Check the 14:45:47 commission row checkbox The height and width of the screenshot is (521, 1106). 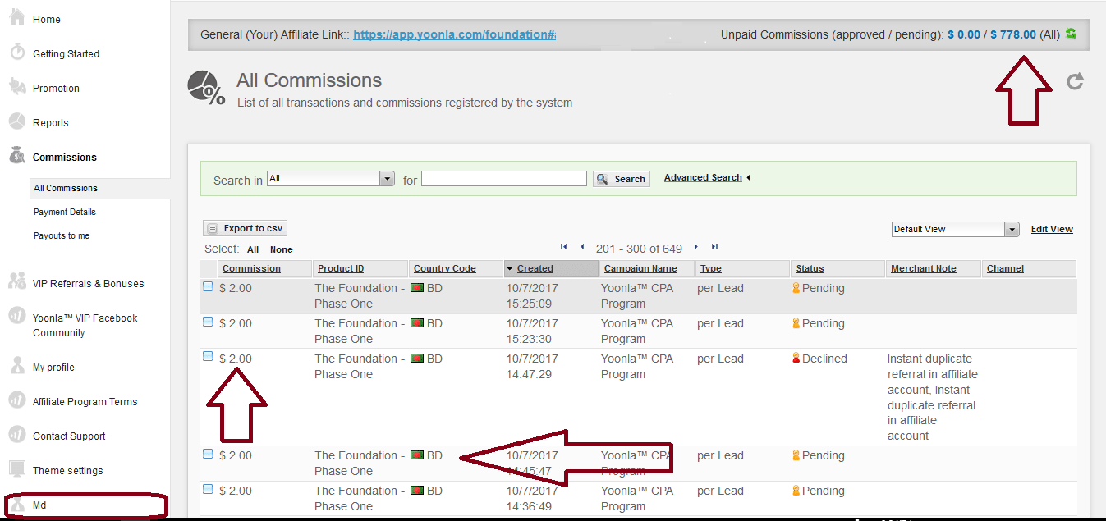(208, 454)
